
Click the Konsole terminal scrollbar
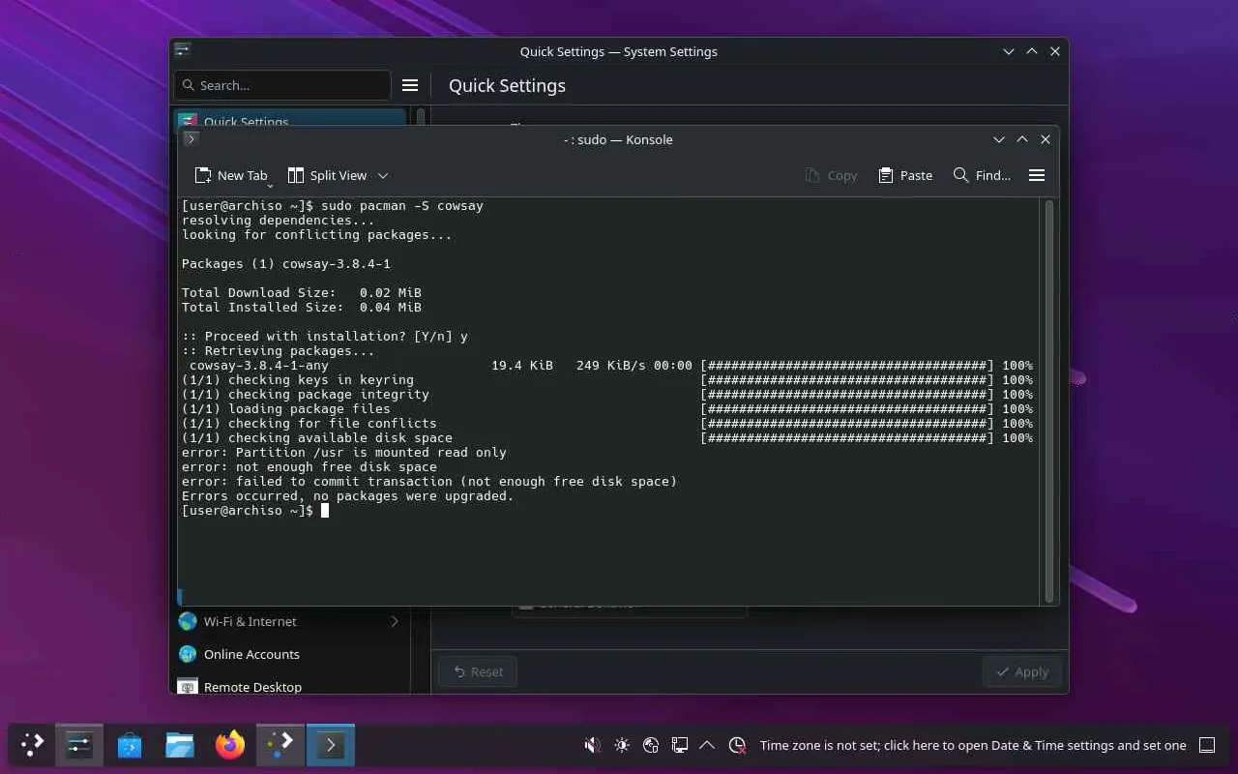point(1049,402)
